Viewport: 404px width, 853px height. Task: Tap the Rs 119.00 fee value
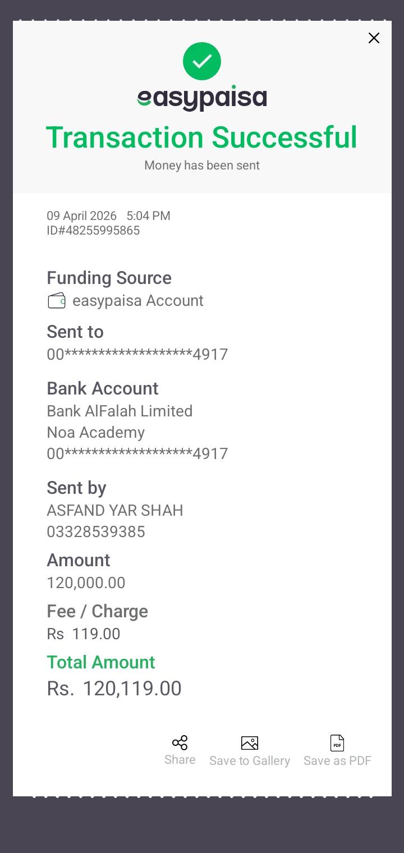[x=84, y=634]
